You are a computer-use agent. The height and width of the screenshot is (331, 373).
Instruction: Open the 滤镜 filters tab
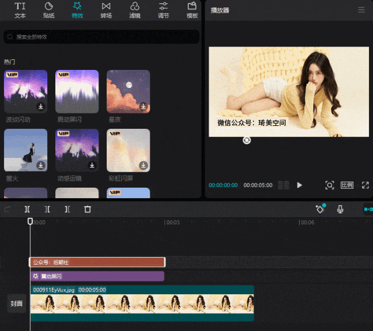pyautogui.click(x=135, y=10)
